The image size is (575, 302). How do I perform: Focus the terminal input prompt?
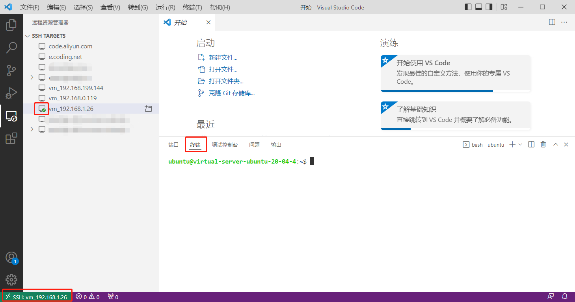[x=312, y=161]
